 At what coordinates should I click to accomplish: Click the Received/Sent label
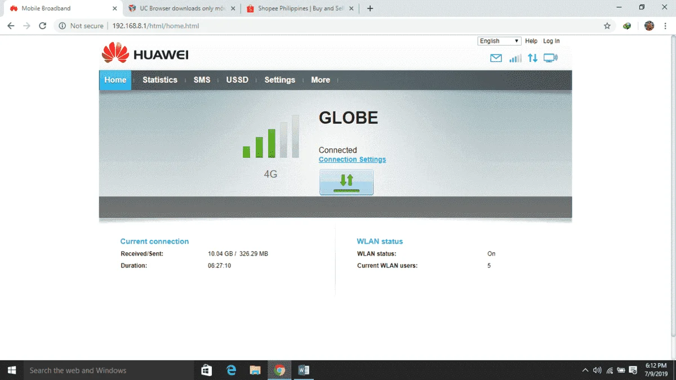pos(142,254)
